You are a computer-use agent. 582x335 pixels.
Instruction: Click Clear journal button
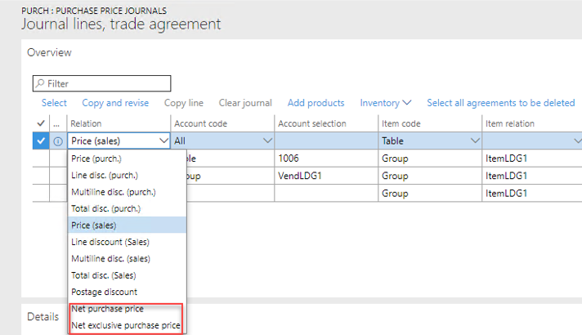[x=245, y=103]
